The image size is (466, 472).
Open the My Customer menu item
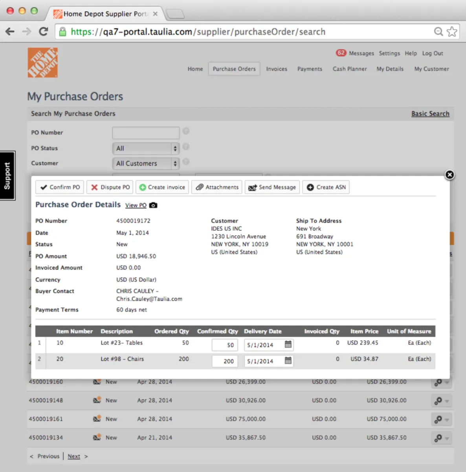pos(431,69)
